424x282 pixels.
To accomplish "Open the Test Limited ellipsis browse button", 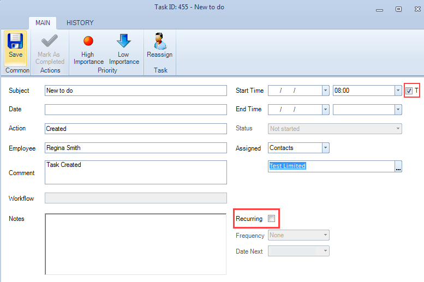I will 398,166.
